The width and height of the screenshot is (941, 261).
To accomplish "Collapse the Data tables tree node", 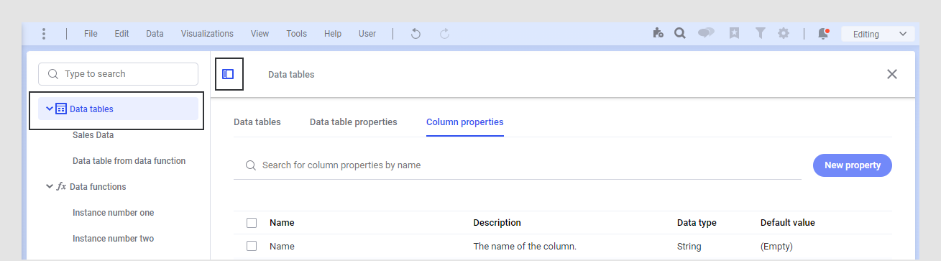I will pyautogui.click(x=49, y=109).
